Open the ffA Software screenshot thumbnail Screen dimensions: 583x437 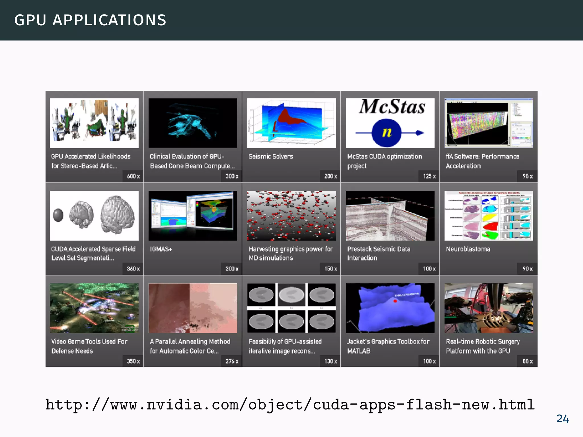489,123
